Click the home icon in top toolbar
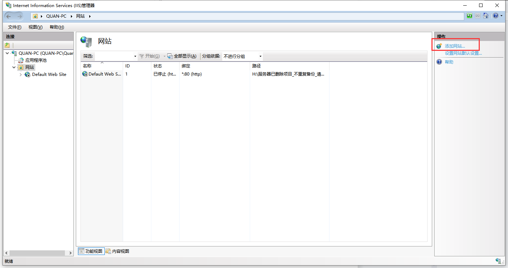The image size is (508, 268). coord(486,16)
